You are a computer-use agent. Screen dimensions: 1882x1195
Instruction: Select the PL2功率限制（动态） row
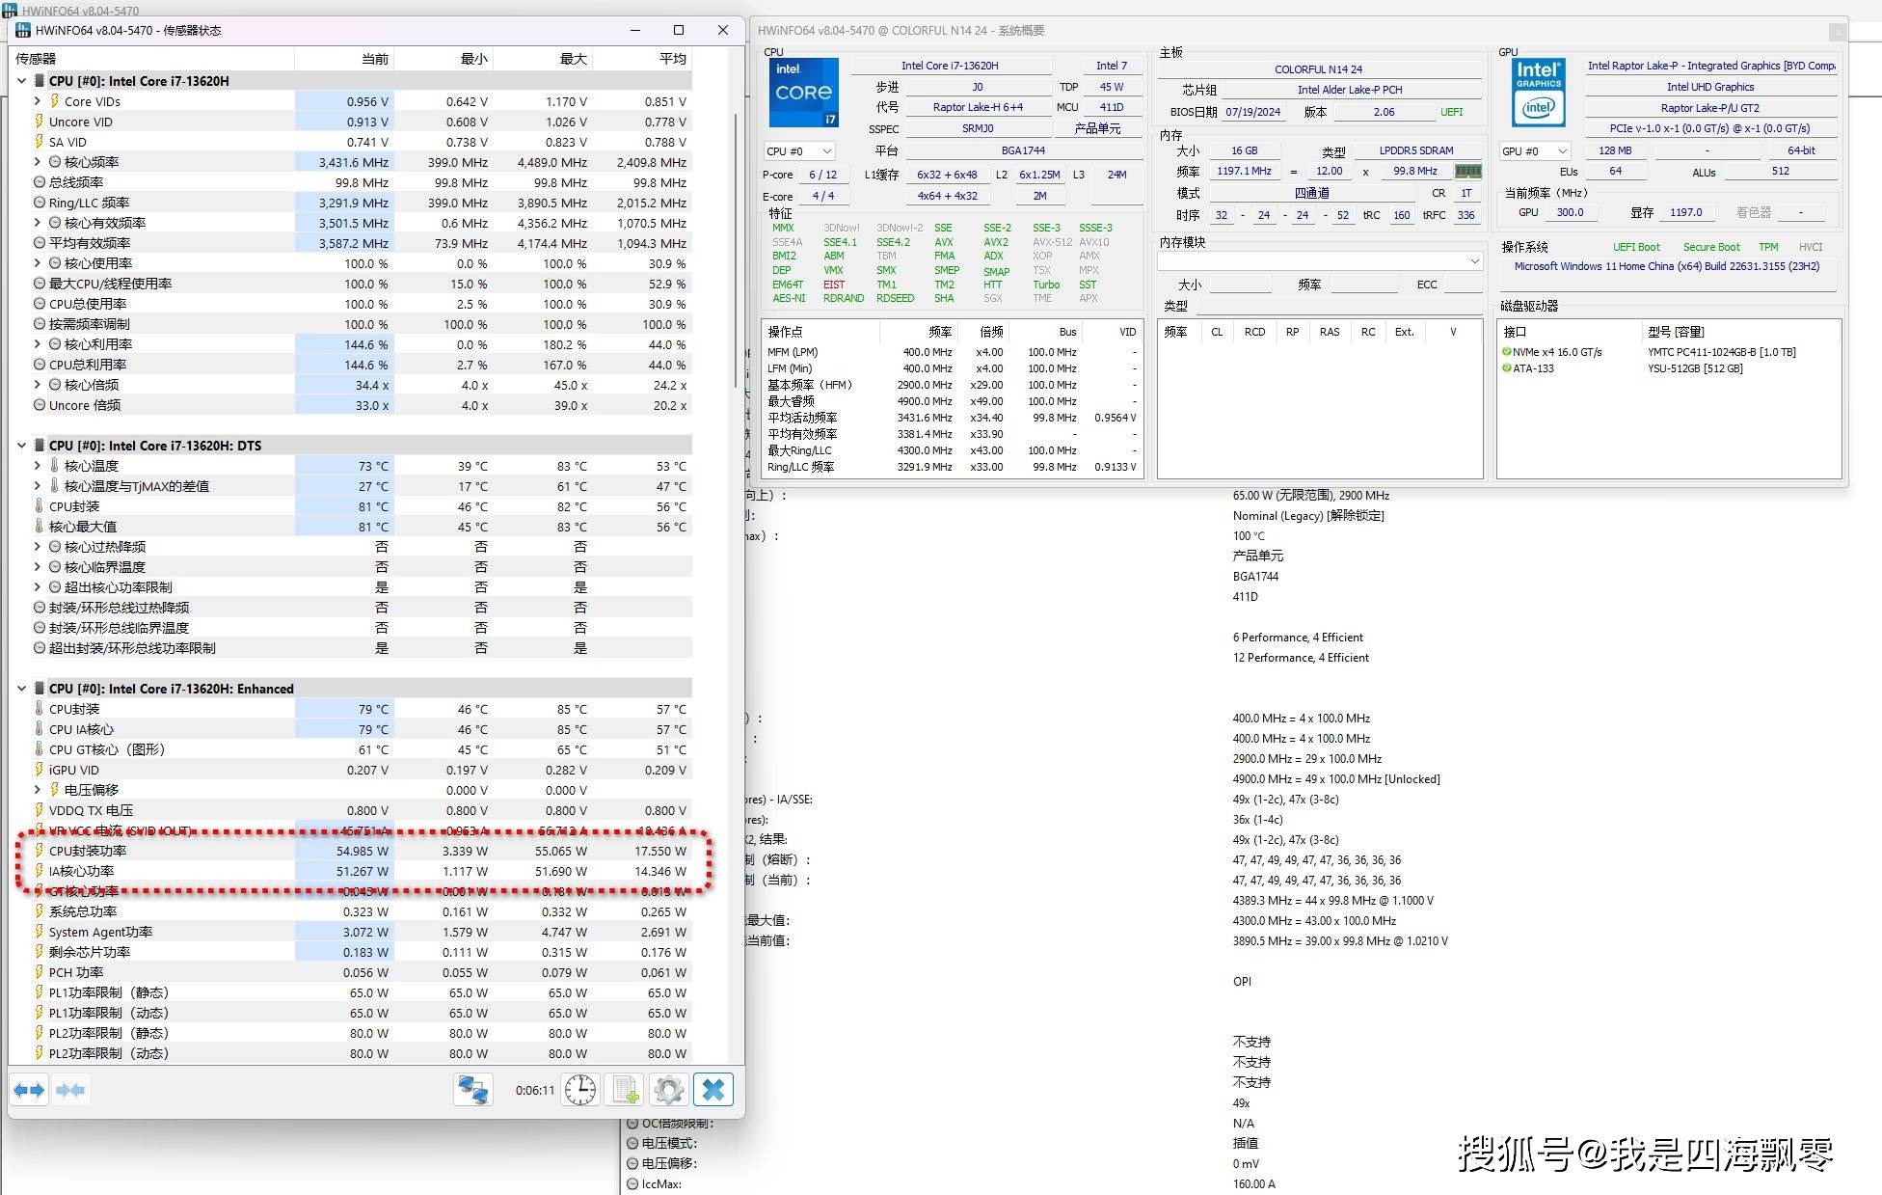tap(351, 1053)
